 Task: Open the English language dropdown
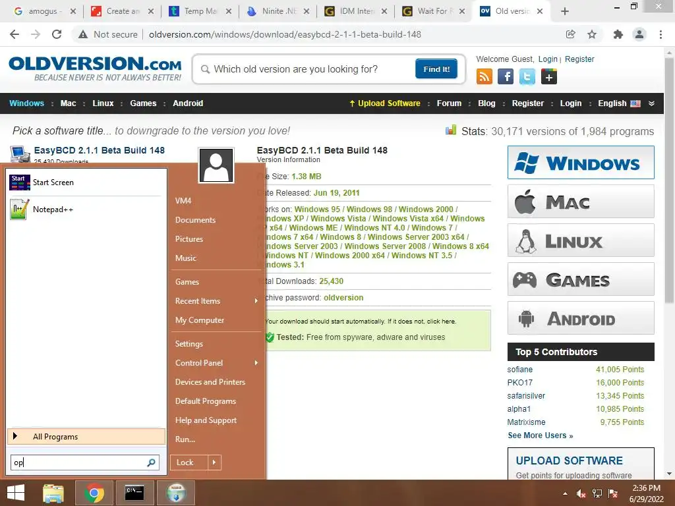pos(618,103)
